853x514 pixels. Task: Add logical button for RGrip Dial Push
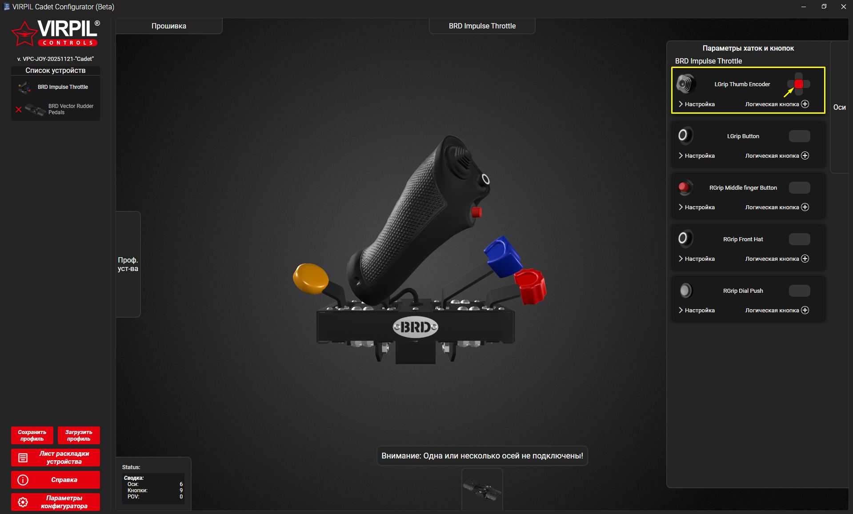tap(805, 310)
